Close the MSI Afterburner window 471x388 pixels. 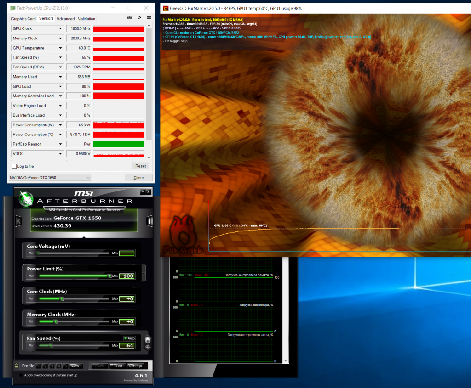[148, 192]
